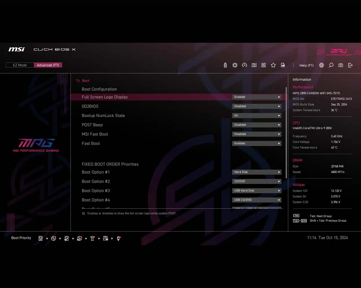Select the Bootup NumLock State label
361x288 pixels.
coord(103,116)
